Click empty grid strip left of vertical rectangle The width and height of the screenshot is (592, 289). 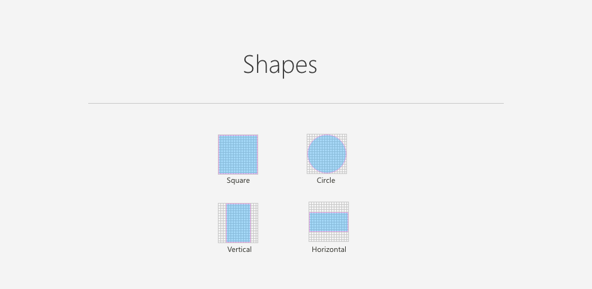click(x=222, y=223)
